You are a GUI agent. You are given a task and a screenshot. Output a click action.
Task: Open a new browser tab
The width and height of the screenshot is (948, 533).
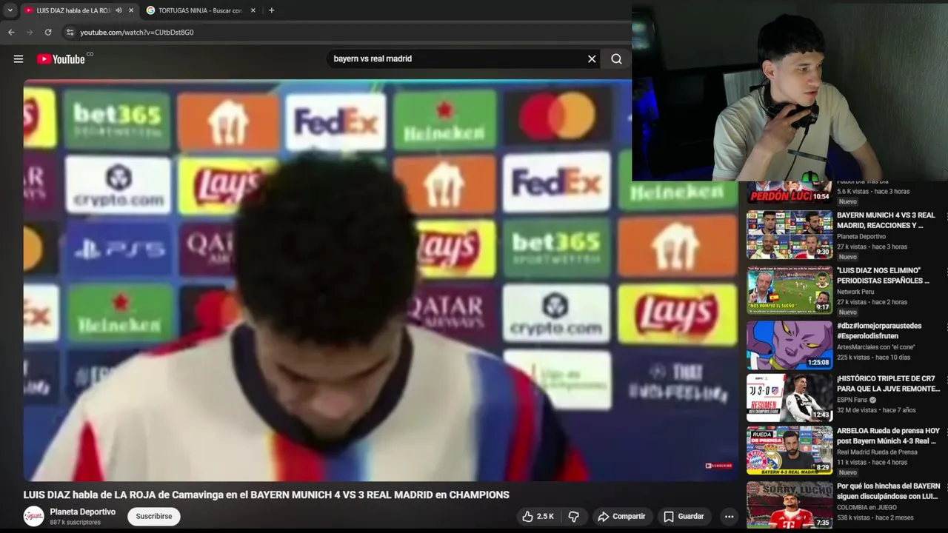coord(271,10)
